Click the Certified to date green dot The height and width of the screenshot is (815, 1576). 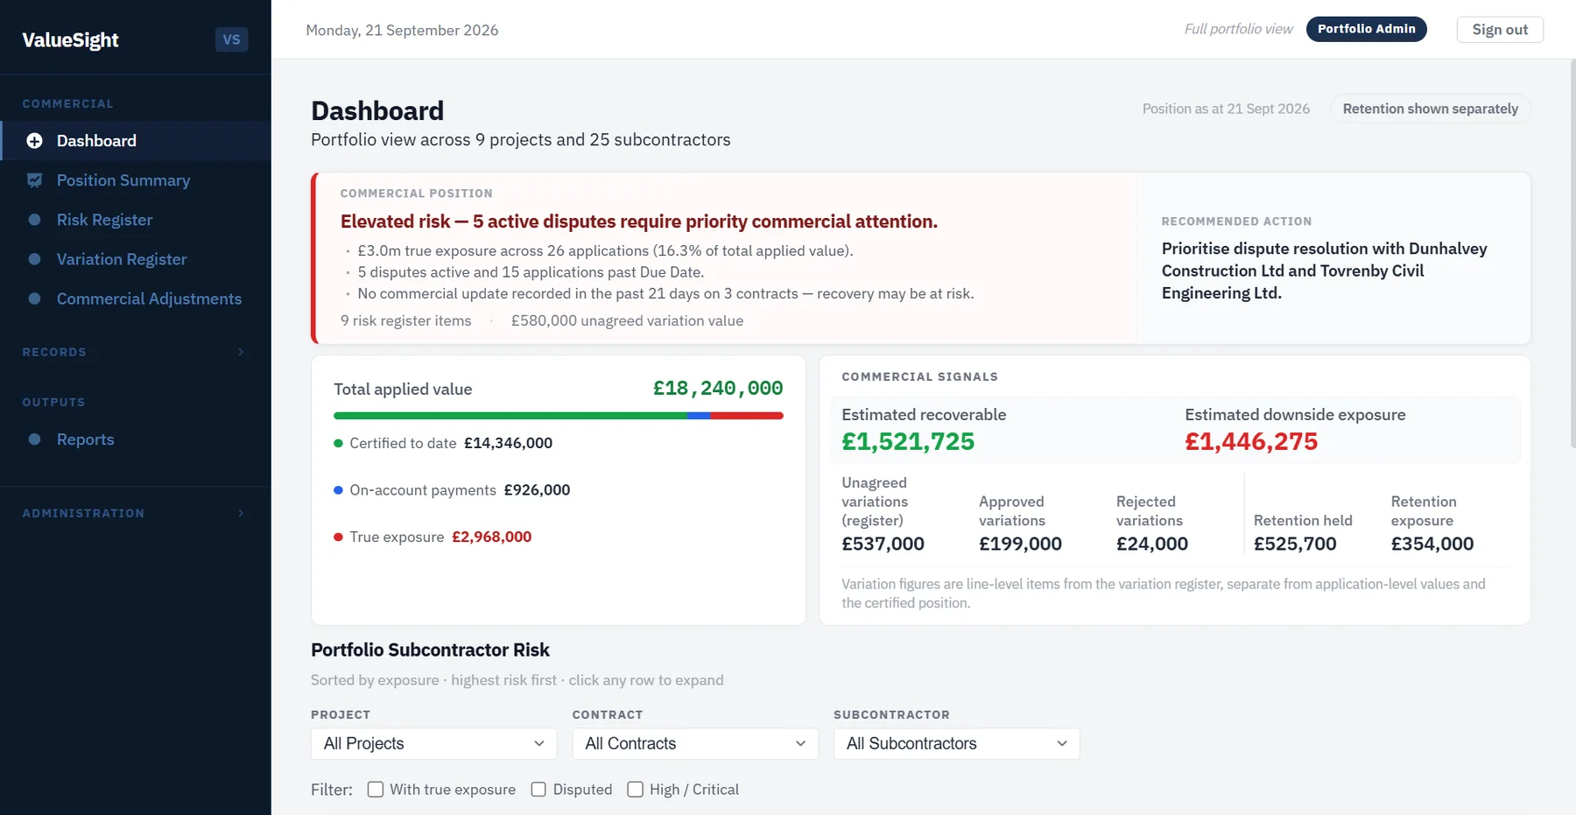click(x=338, y=443)
